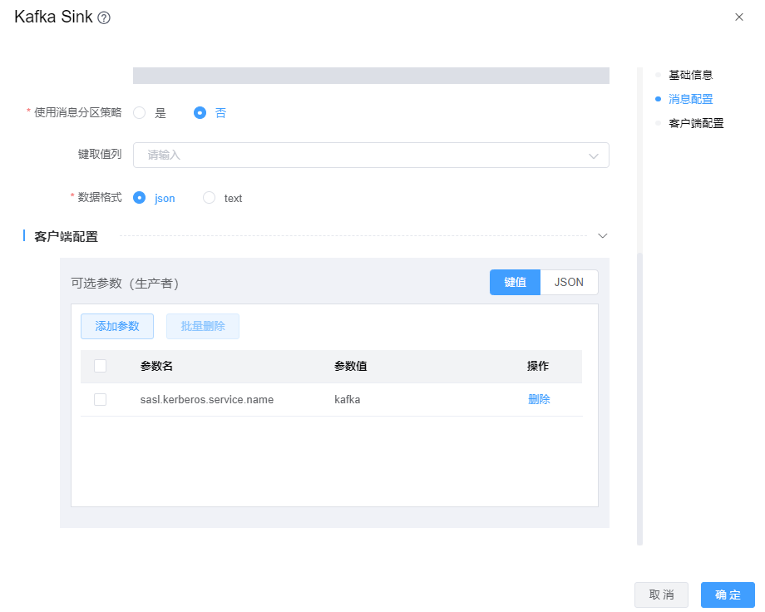
Task: Collapse the 客户端配置 section
Action: click(x=603, y=236)
